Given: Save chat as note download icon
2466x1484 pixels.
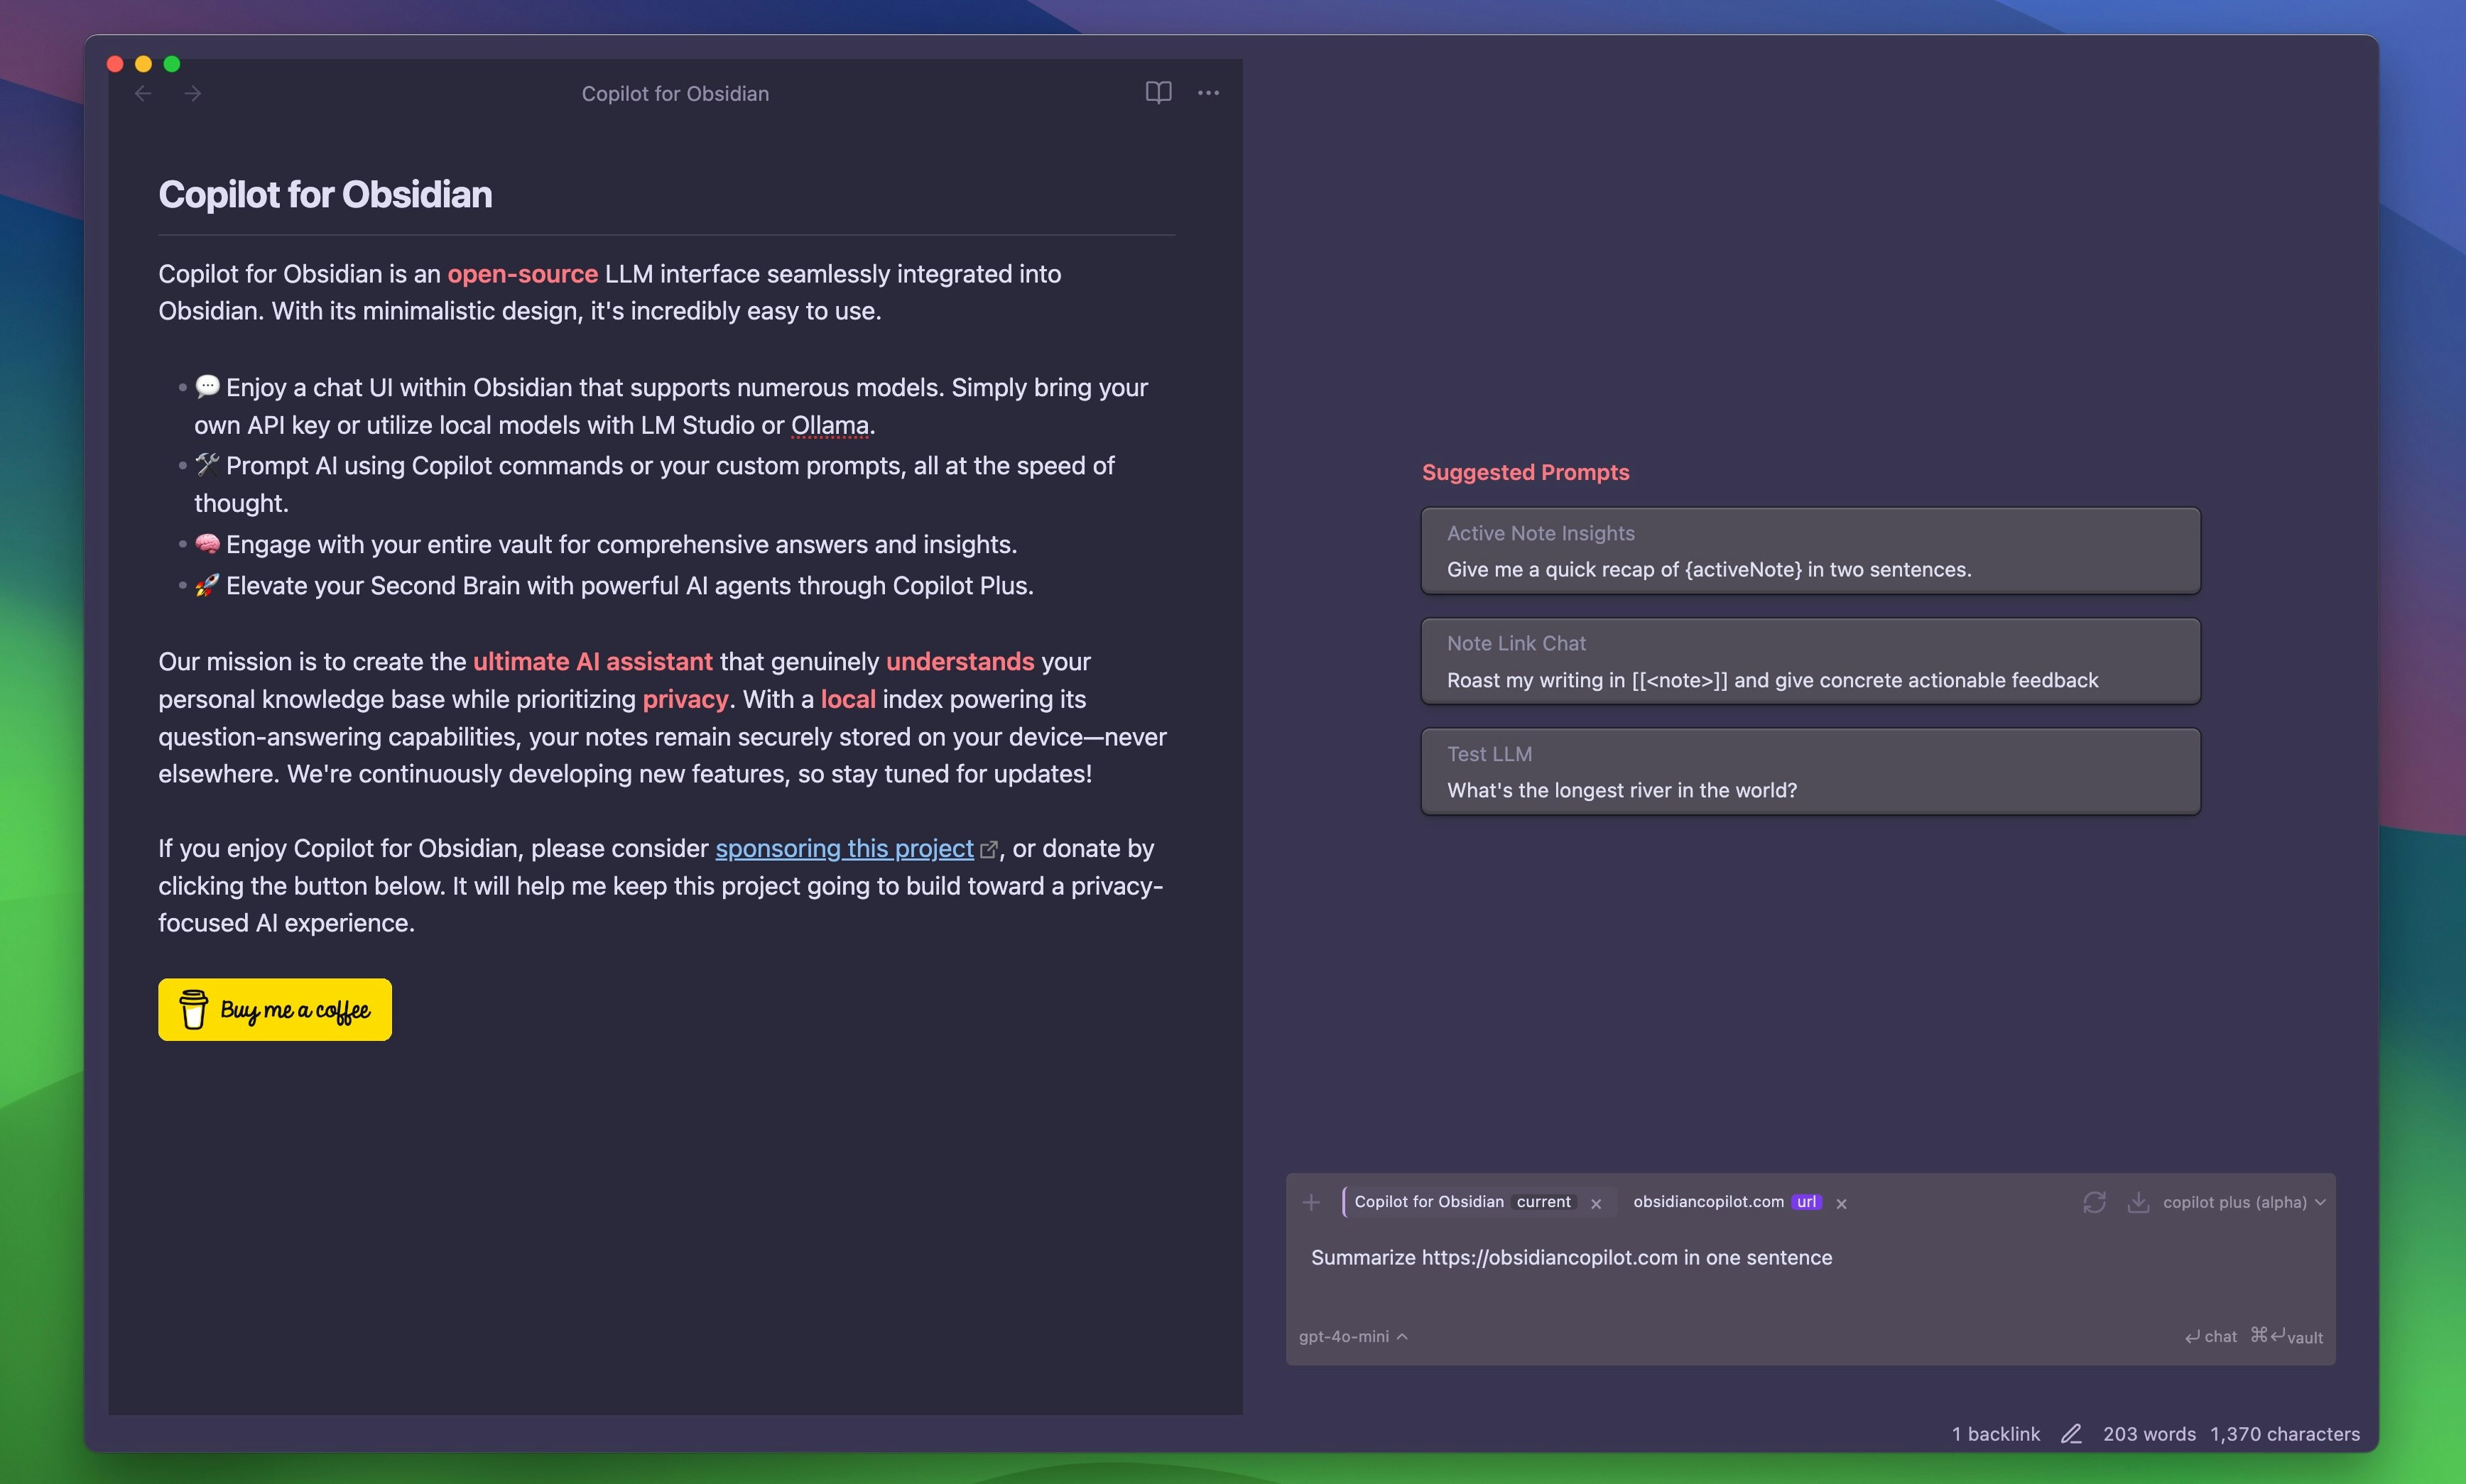Looking at the screenshot, I should (2138, 1202).
